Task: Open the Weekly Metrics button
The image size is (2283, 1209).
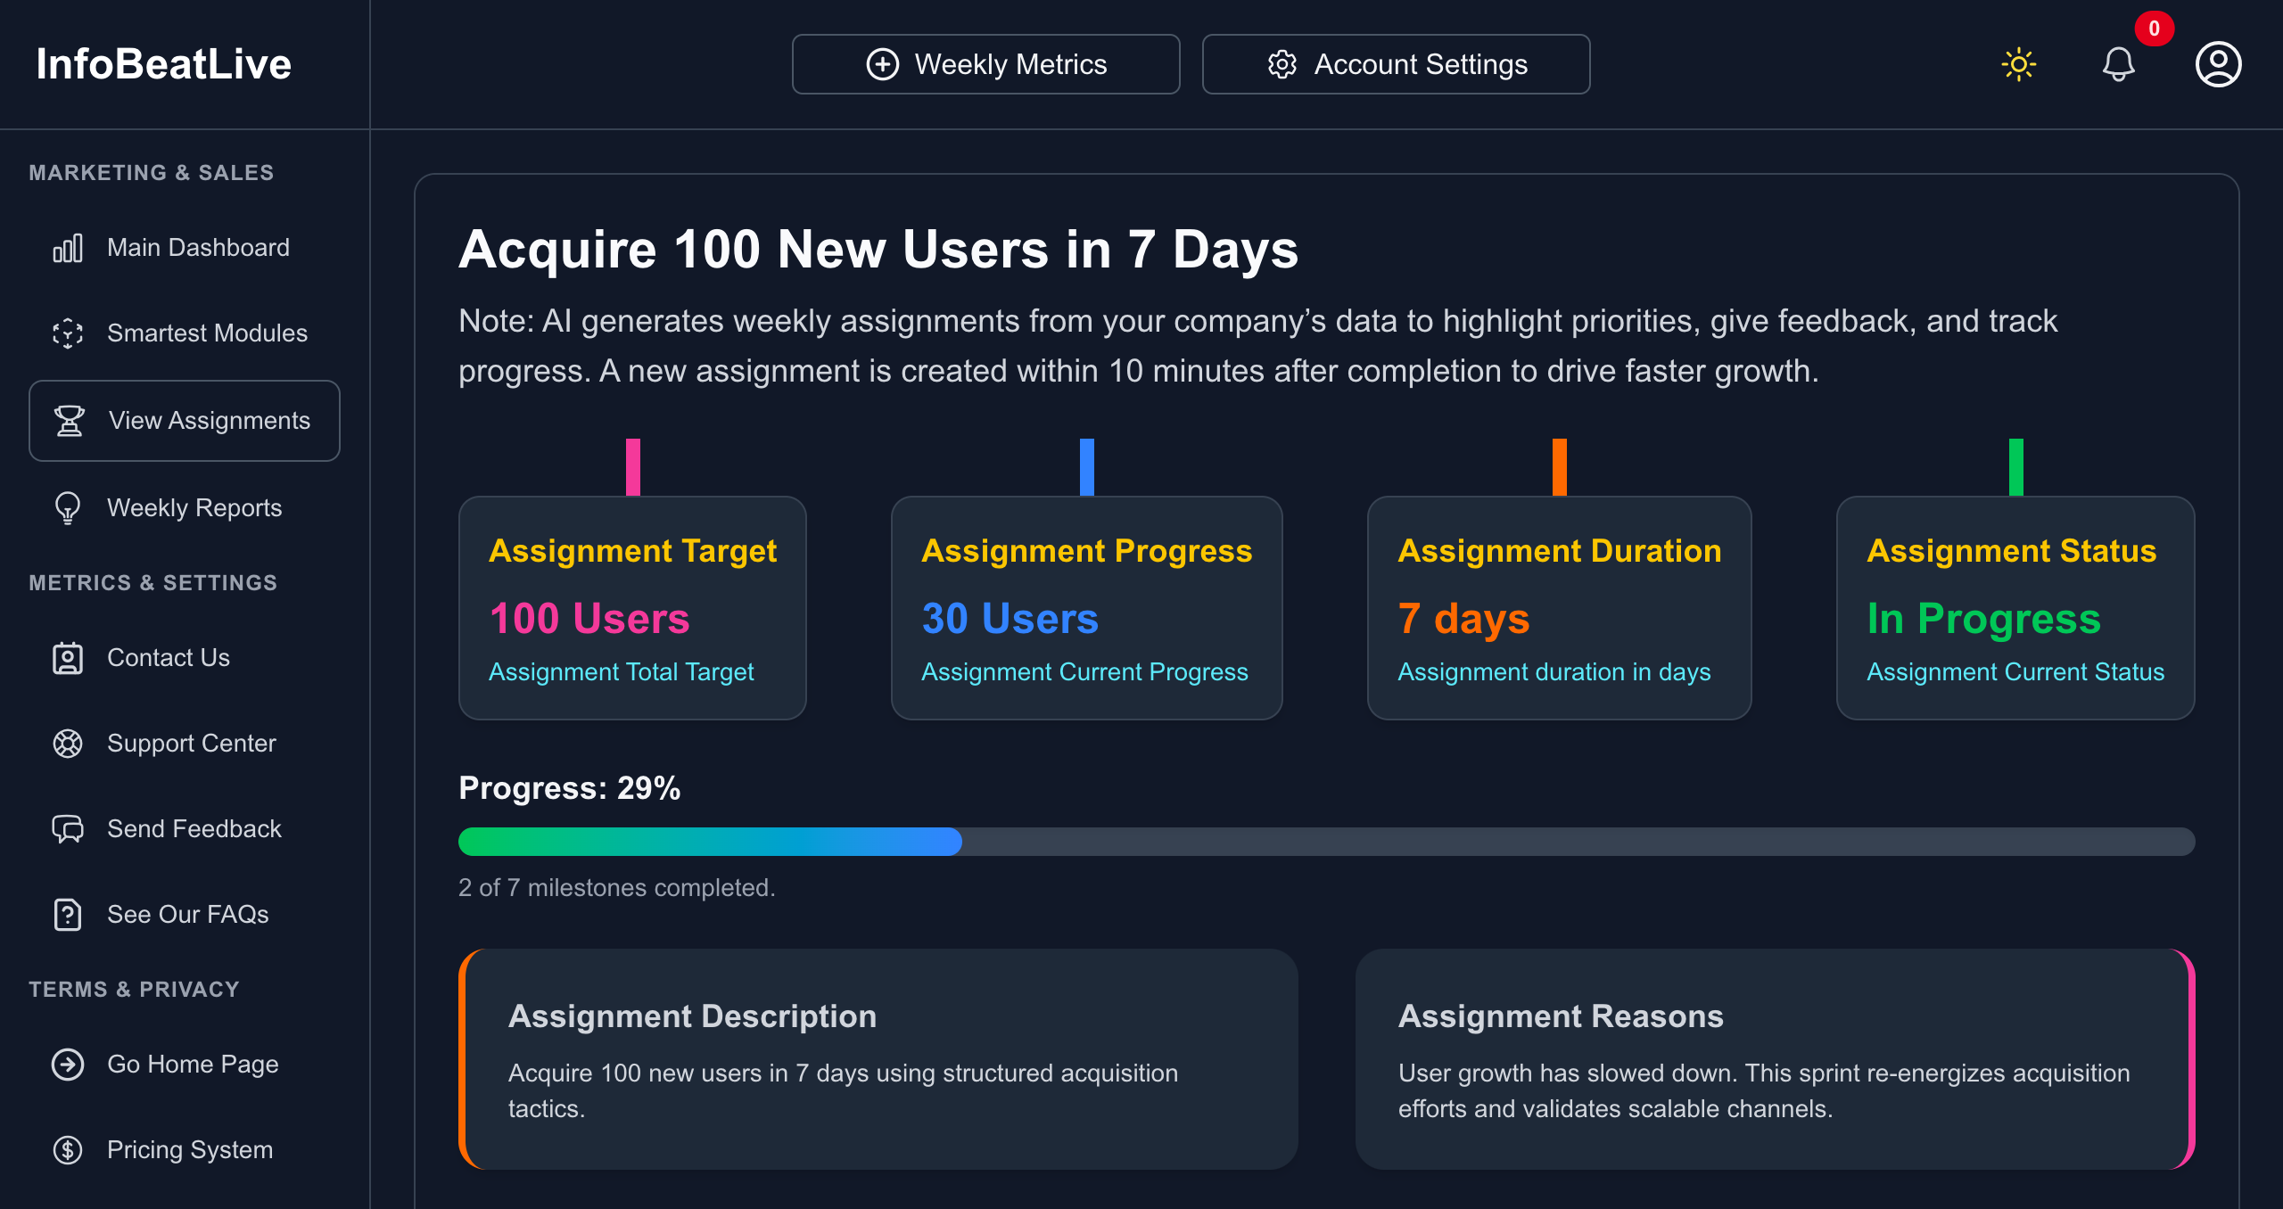Action: [985, 64]
